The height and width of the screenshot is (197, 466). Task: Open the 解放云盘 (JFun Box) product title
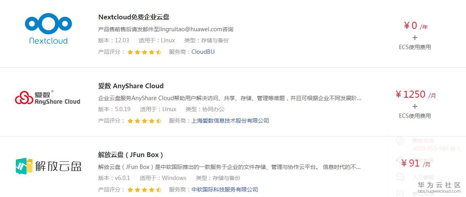click(131, 155)
